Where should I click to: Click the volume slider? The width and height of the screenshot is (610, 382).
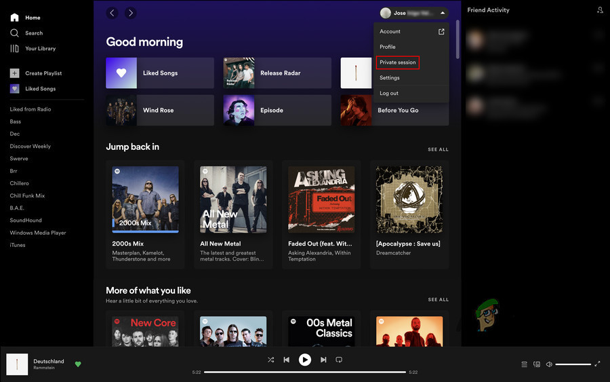point(573,364)
